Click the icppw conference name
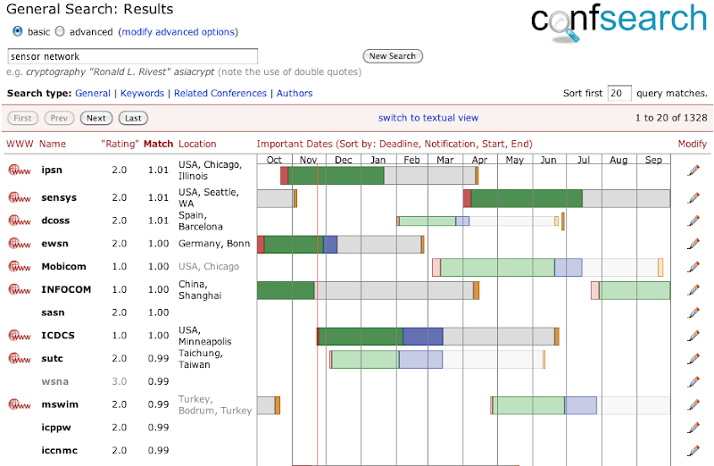Screen dimensions: 714x466 (56, 428)
